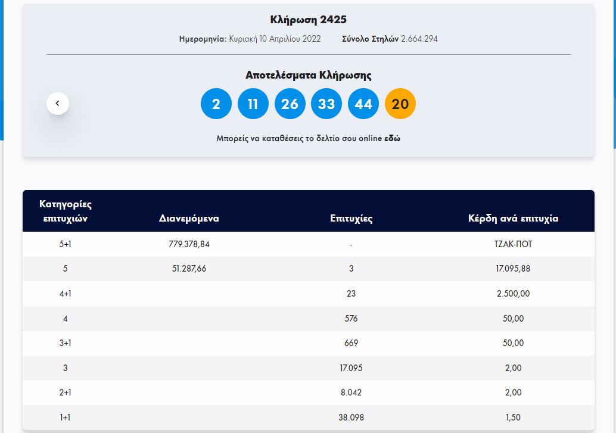Click the 'Κέρδη ανά επιτυχία' column header
Screen dimensions: 616x433
513,218
